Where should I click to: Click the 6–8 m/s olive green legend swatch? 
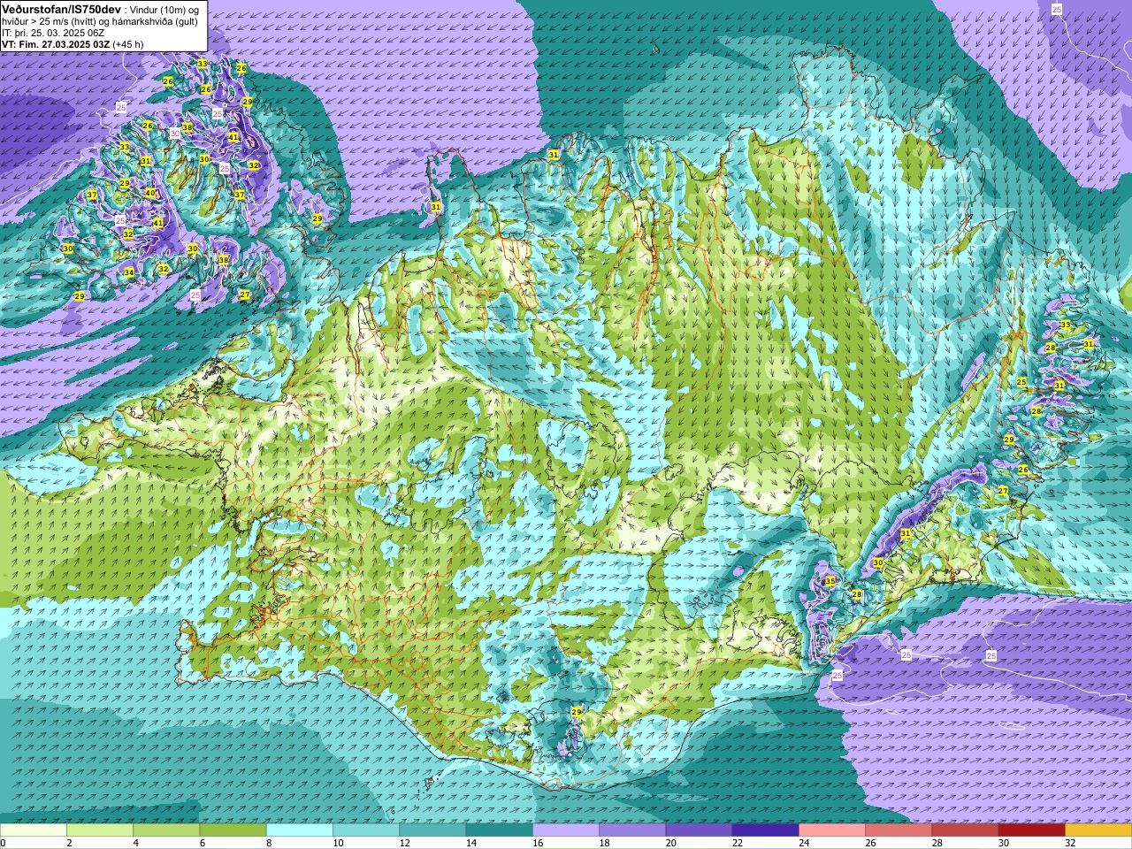pos(233,830)
